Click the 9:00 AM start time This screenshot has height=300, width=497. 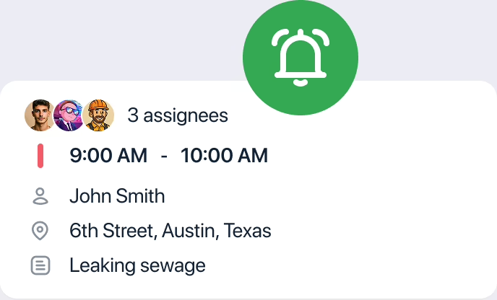coord(108,155)
